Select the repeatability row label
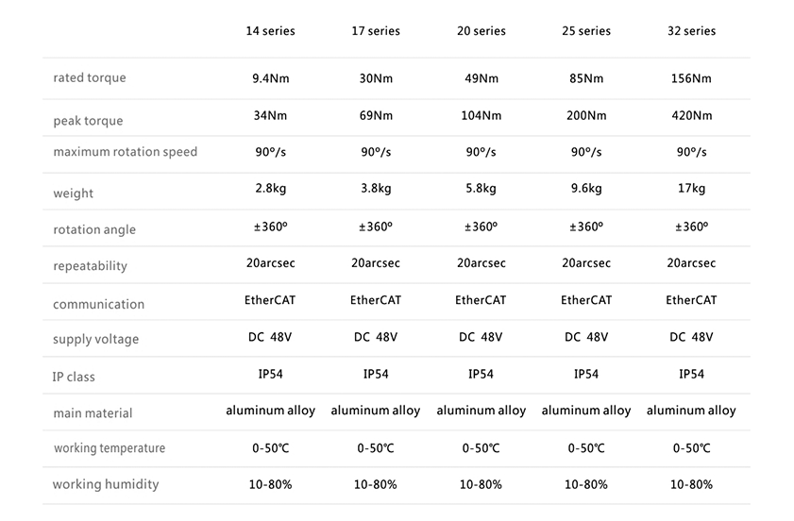Viewport: 794px width, 521px height. (90, 266)
